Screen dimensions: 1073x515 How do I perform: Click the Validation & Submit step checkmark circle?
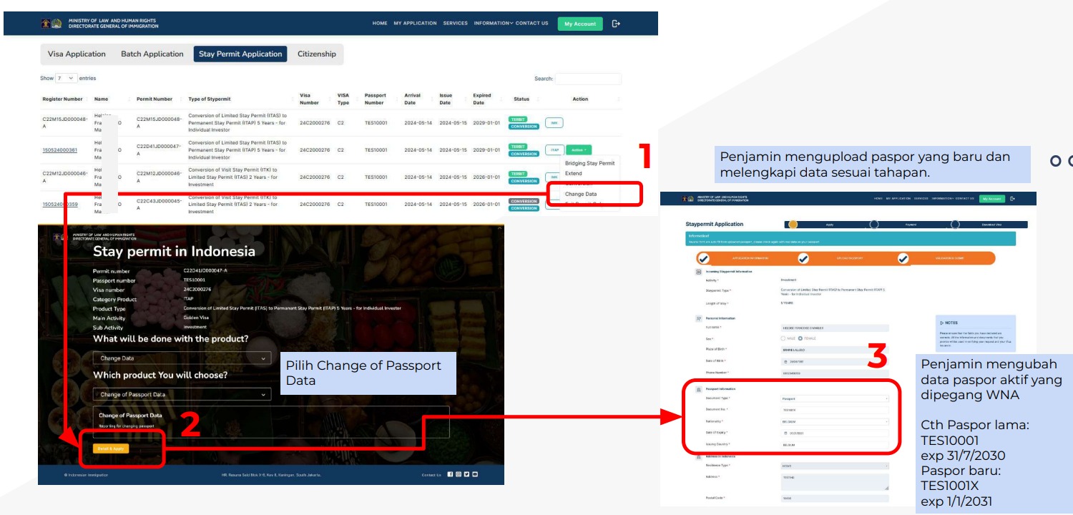coord(903,258)
